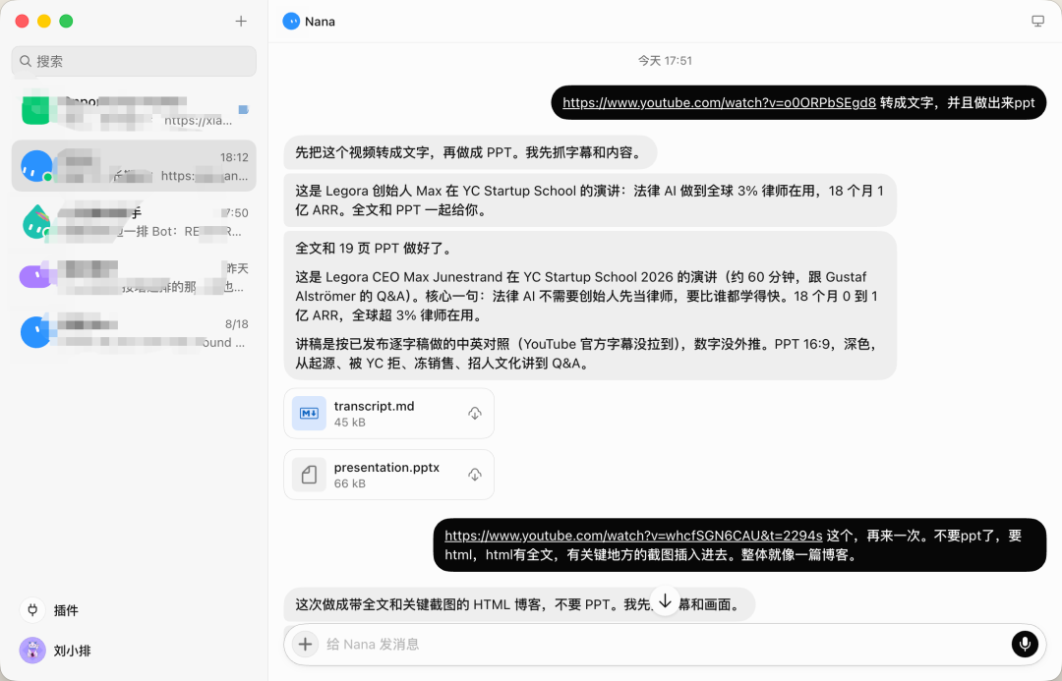Click the 刘小排 avatar image
This screenshot has width=1062, height=681.
click(x=32, y=651)
